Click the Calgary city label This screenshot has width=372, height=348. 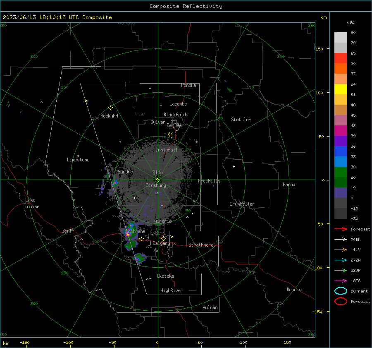(161, 243)
